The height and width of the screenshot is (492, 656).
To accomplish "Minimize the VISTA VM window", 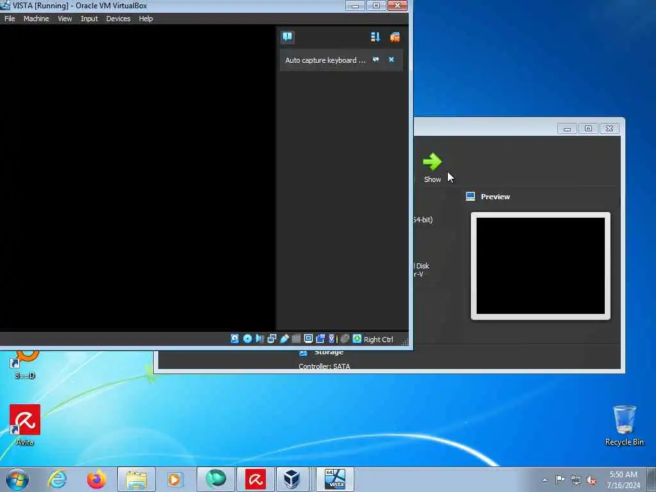I will point(355,5).
